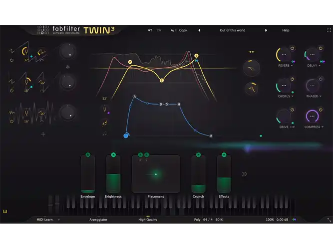Click tuning fork icon beside envelope display
The height and width of the screenshot is (249, 333).
coord(105,110)
